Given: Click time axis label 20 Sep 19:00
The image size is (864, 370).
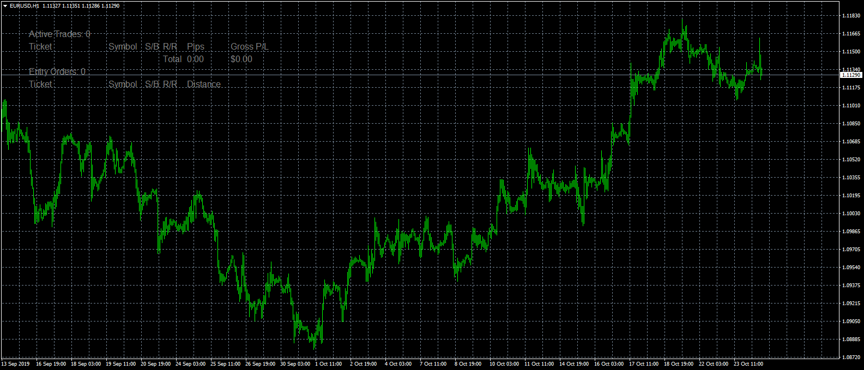Looking at the screenshot, I should (156, 364).
